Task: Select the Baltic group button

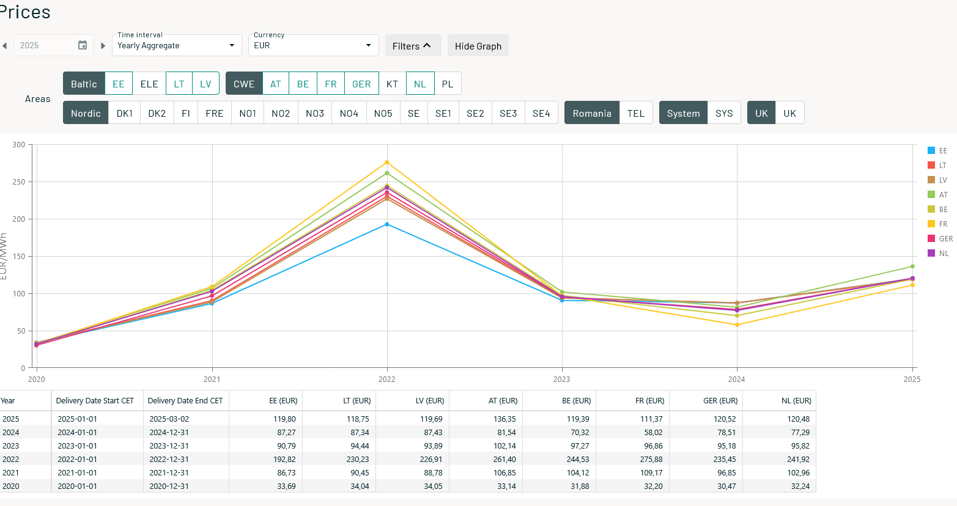Action: coord(84,84)
